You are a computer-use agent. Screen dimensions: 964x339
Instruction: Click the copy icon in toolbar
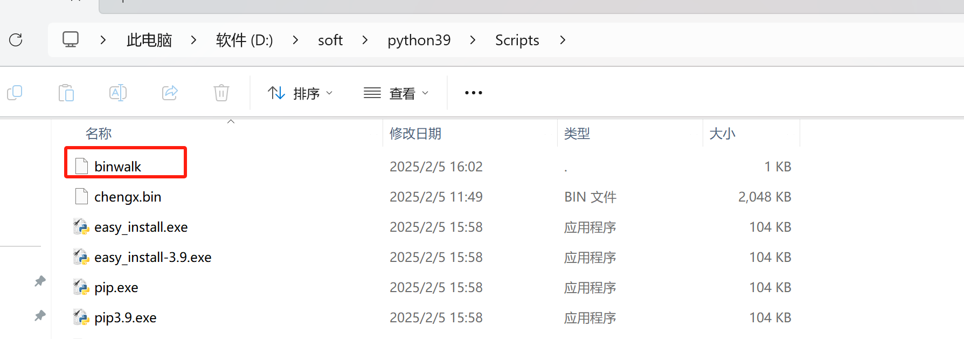(x=15, y=93)
